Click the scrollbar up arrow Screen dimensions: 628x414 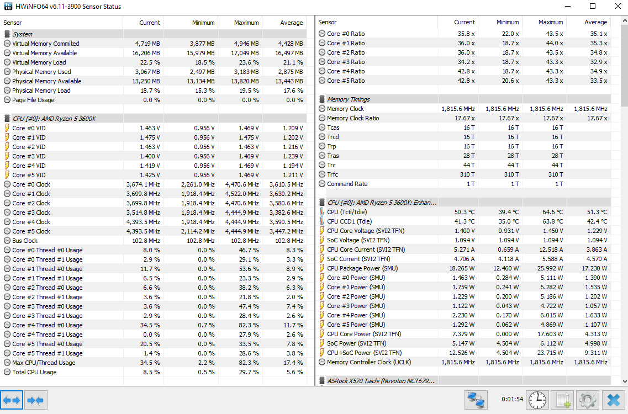tap(624, 20)
